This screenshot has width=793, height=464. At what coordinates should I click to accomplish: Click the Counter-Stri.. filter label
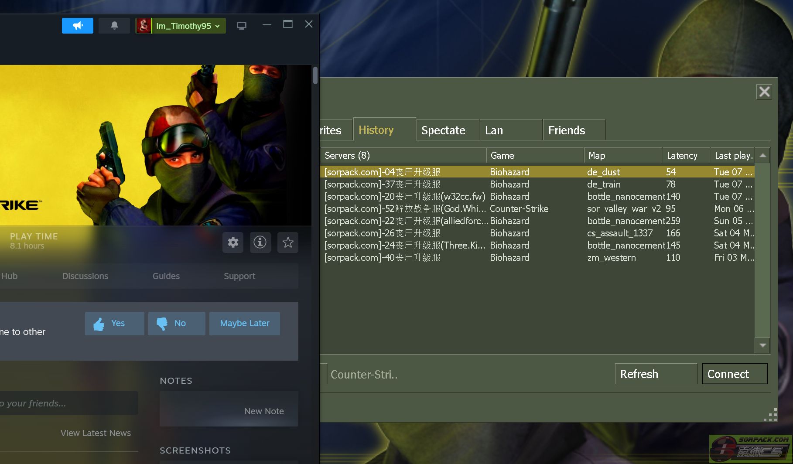tap(364, 374)
